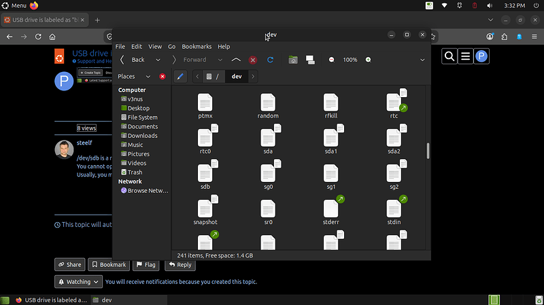Select the stdin symlink file
The width and height of the screenshot is (544, 305).
click(394, 210)
